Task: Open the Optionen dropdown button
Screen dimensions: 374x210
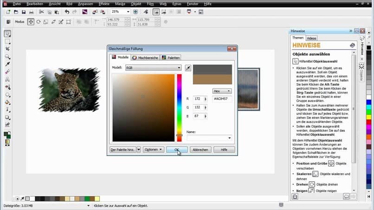Action: (154, 150)
